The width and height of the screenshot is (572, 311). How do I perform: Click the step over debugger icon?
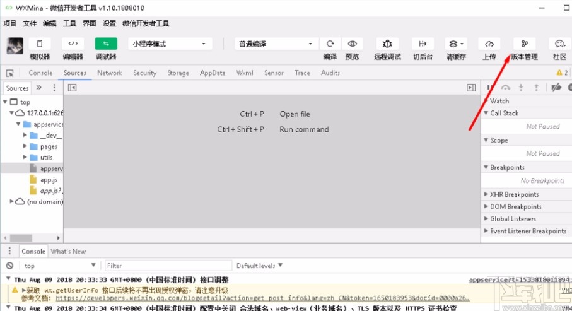click(506, 88)
